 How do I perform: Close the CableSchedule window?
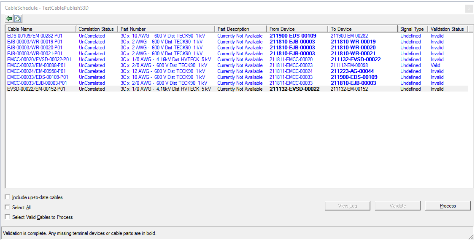(469, 8)
